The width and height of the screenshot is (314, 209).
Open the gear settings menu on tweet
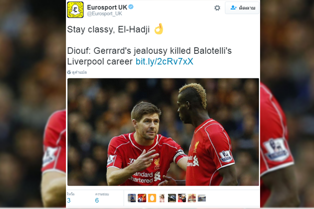(x=217, y=8)
